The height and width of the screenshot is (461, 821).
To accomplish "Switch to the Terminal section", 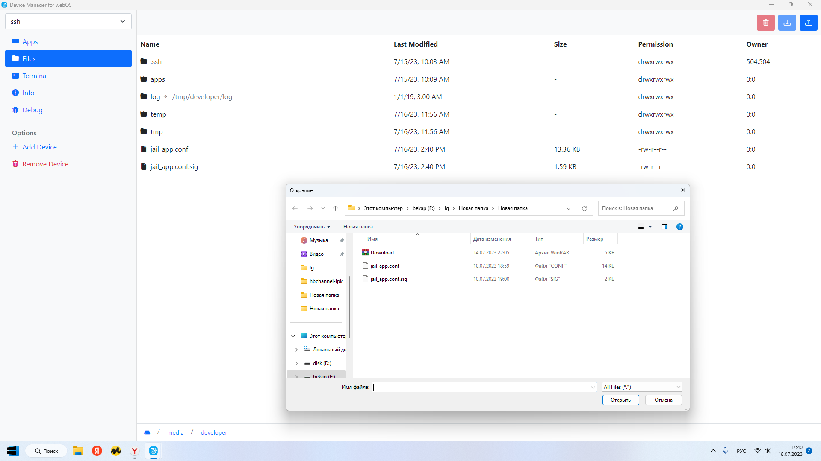I will click(35, 76).
